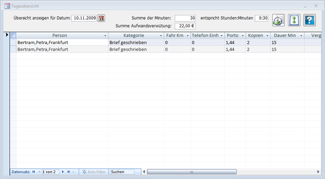
Task: Click the record number box '1 von 2'
Action: pyautogui.click(x=51, y=172)
